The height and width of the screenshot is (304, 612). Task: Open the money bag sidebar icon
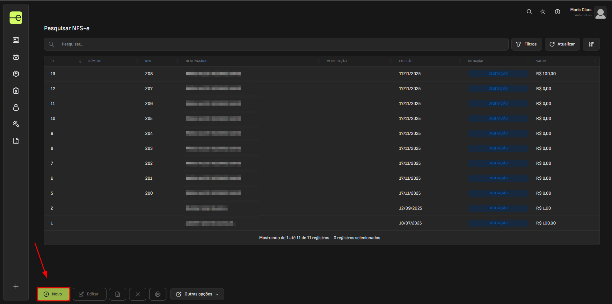coord(16,107)
